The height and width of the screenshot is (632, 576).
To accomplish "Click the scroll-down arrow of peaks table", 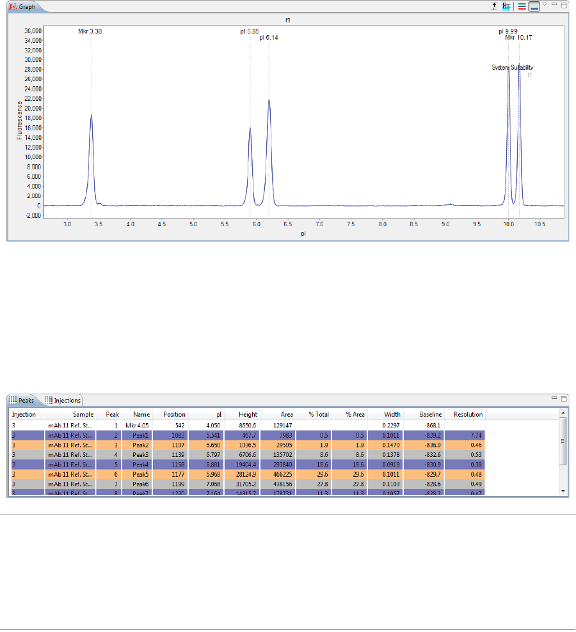I will (563, 491).
